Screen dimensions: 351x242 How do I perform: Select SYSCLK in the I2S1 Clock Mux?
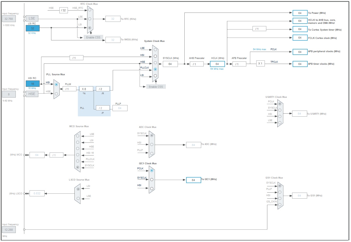click(280, 186)
